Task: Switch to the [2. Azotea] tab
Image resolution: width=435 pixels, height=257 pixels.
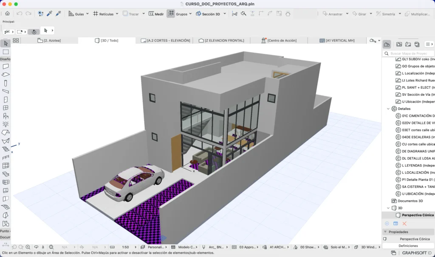Action: (49, 40)
